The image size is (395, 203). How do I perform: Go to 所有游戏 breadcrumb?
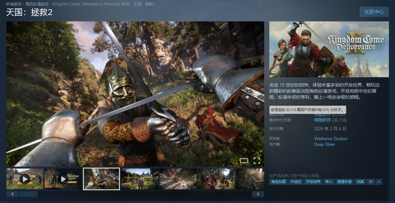(x=14, y=4)
